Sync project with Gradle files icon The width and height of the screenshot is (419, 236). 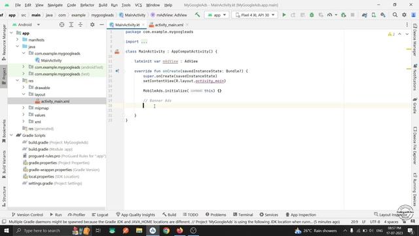(365, 15)
